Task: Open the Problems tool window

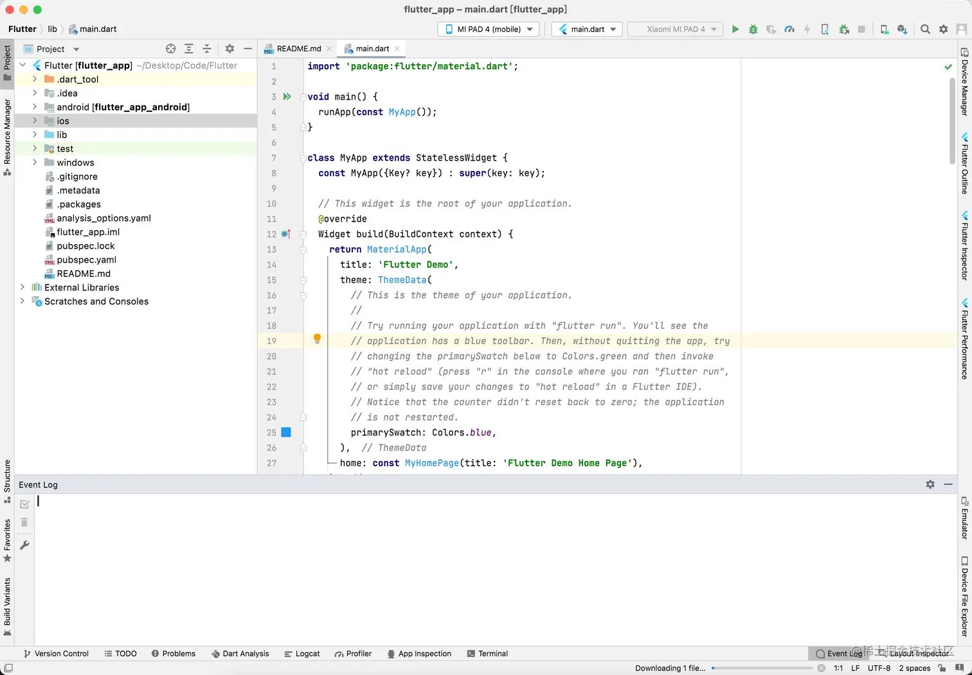Action: (173, 653)
